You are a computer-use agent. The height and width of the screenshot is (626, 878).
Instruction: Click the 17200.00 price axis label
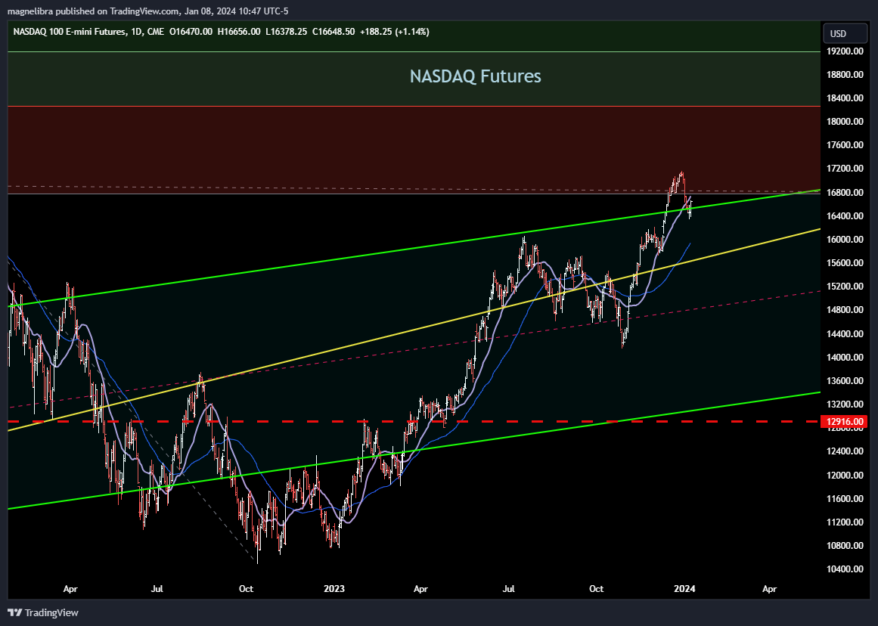[x=845, y=169]
